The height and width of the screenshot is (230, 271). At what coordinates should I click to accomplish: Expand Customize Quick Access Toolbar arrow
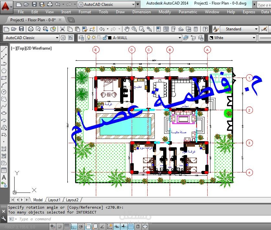tap(138, 4)
